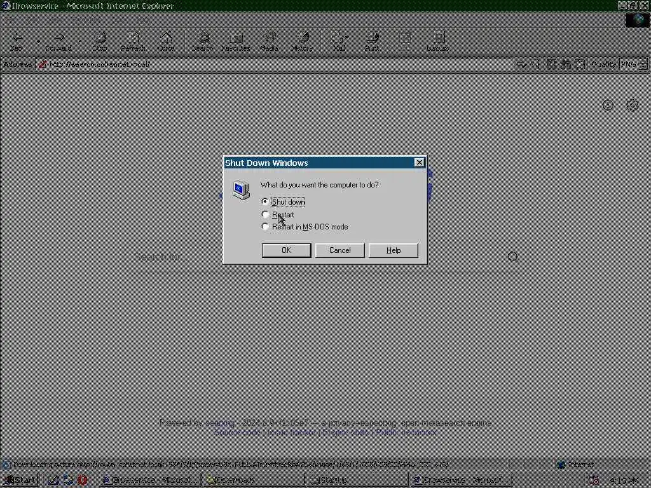Open History from the IE toolbar

[x=302, y=41]
